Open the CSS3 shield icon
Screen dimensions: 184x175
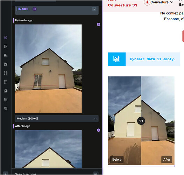pos(6,100)
